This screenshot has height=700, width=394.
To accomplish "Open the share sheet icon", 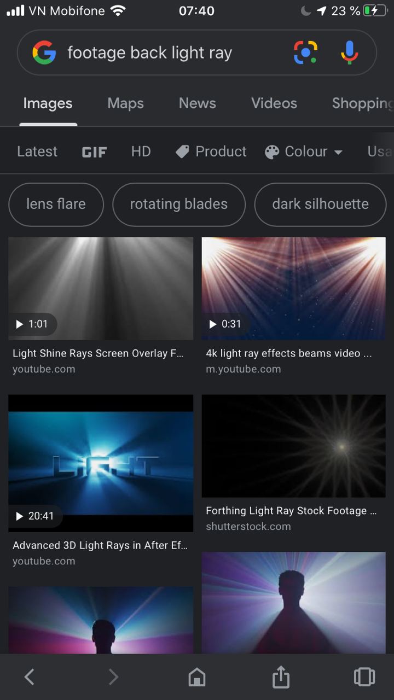I will (x=281, y=676).
